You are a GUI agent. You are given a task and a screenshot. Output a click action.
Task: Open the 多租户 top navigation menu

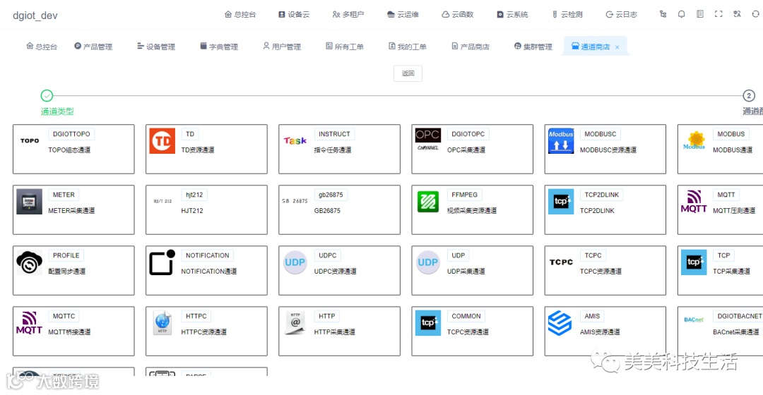(x=348, y=15)
